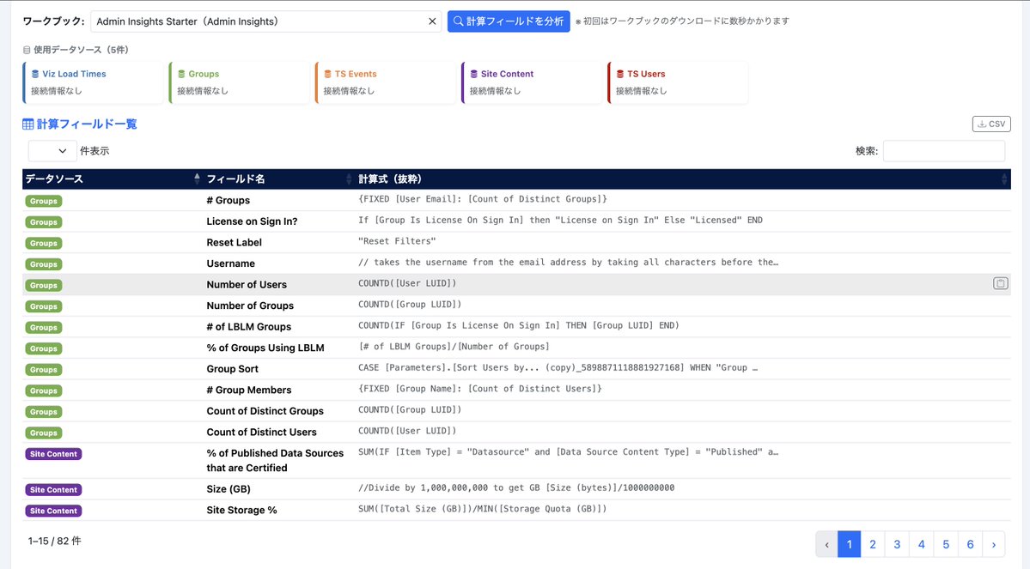Click the data source count icon beside 使用データソース
Screen dimensions: 1030x569
pos(27,50)
